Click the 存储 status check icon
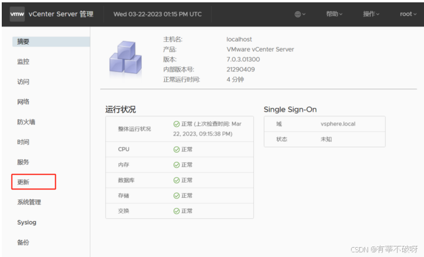 point(177,195)
